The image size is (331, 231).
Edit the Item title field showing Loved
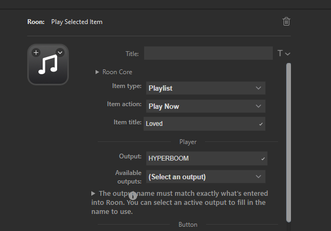pyautogui.click(x=204, y=124)
